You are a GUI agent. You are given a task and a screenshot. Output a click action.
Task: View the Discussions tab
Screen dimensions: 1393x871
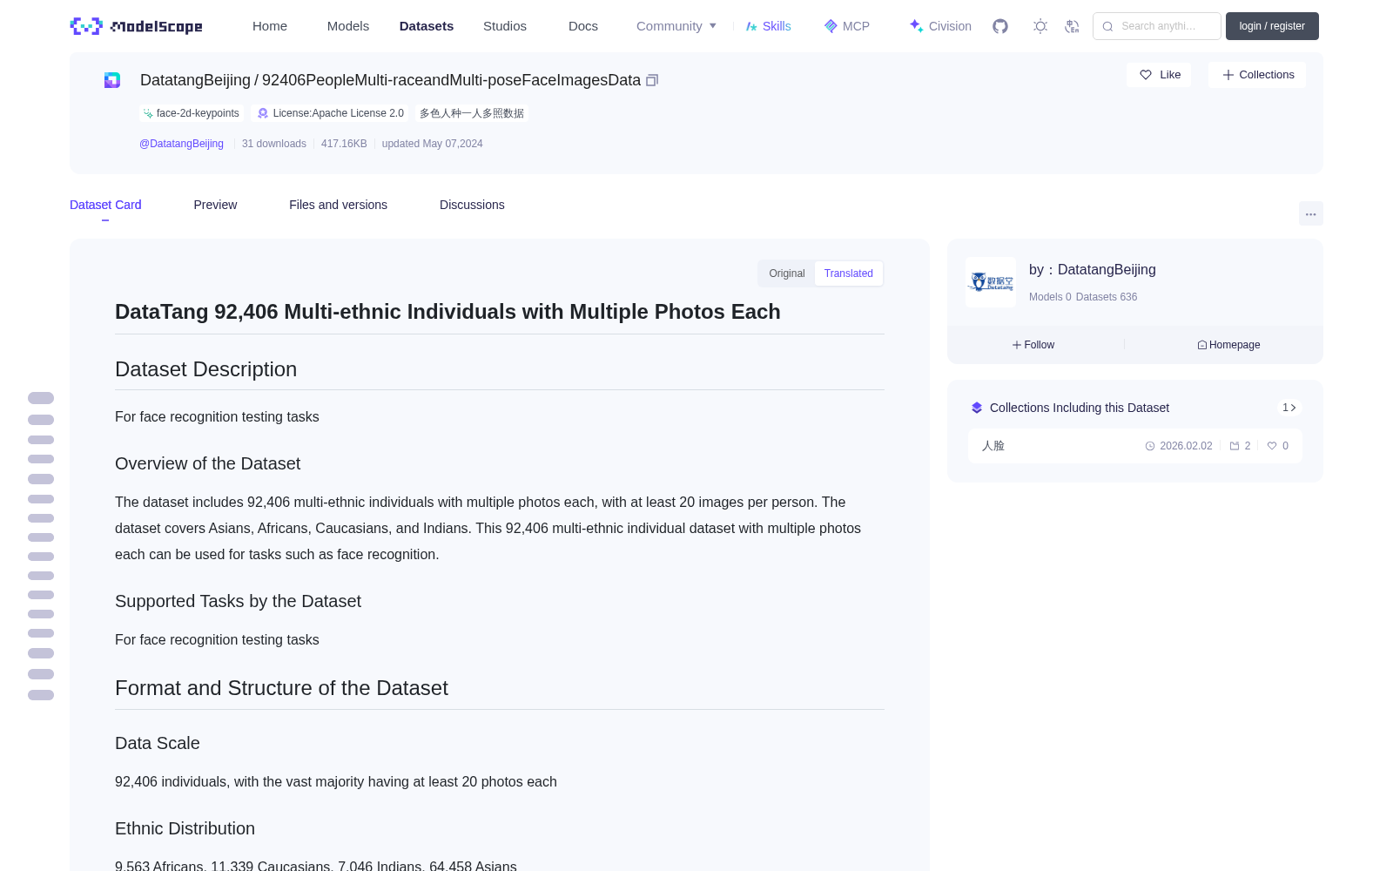click(472, 205)
